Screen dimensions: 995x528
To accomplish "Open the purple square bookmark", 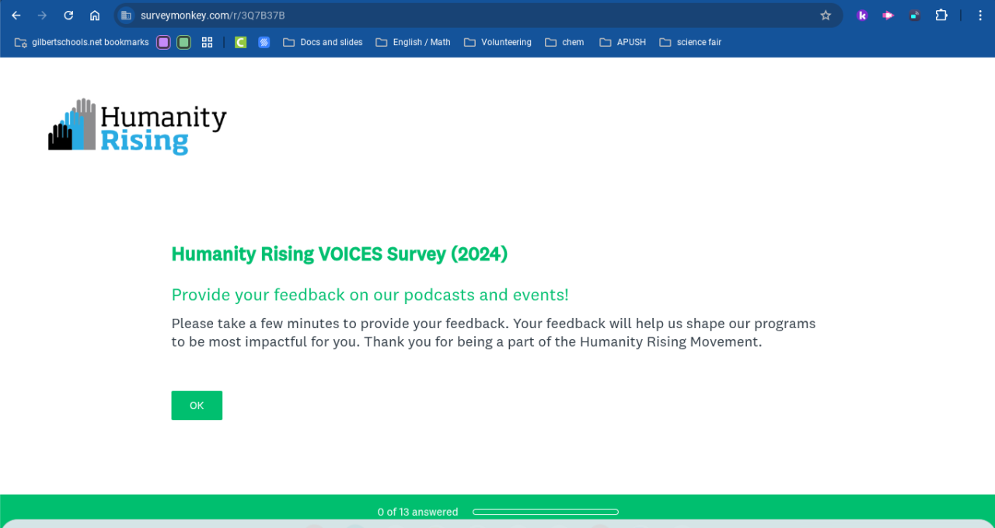I will 163,42.
